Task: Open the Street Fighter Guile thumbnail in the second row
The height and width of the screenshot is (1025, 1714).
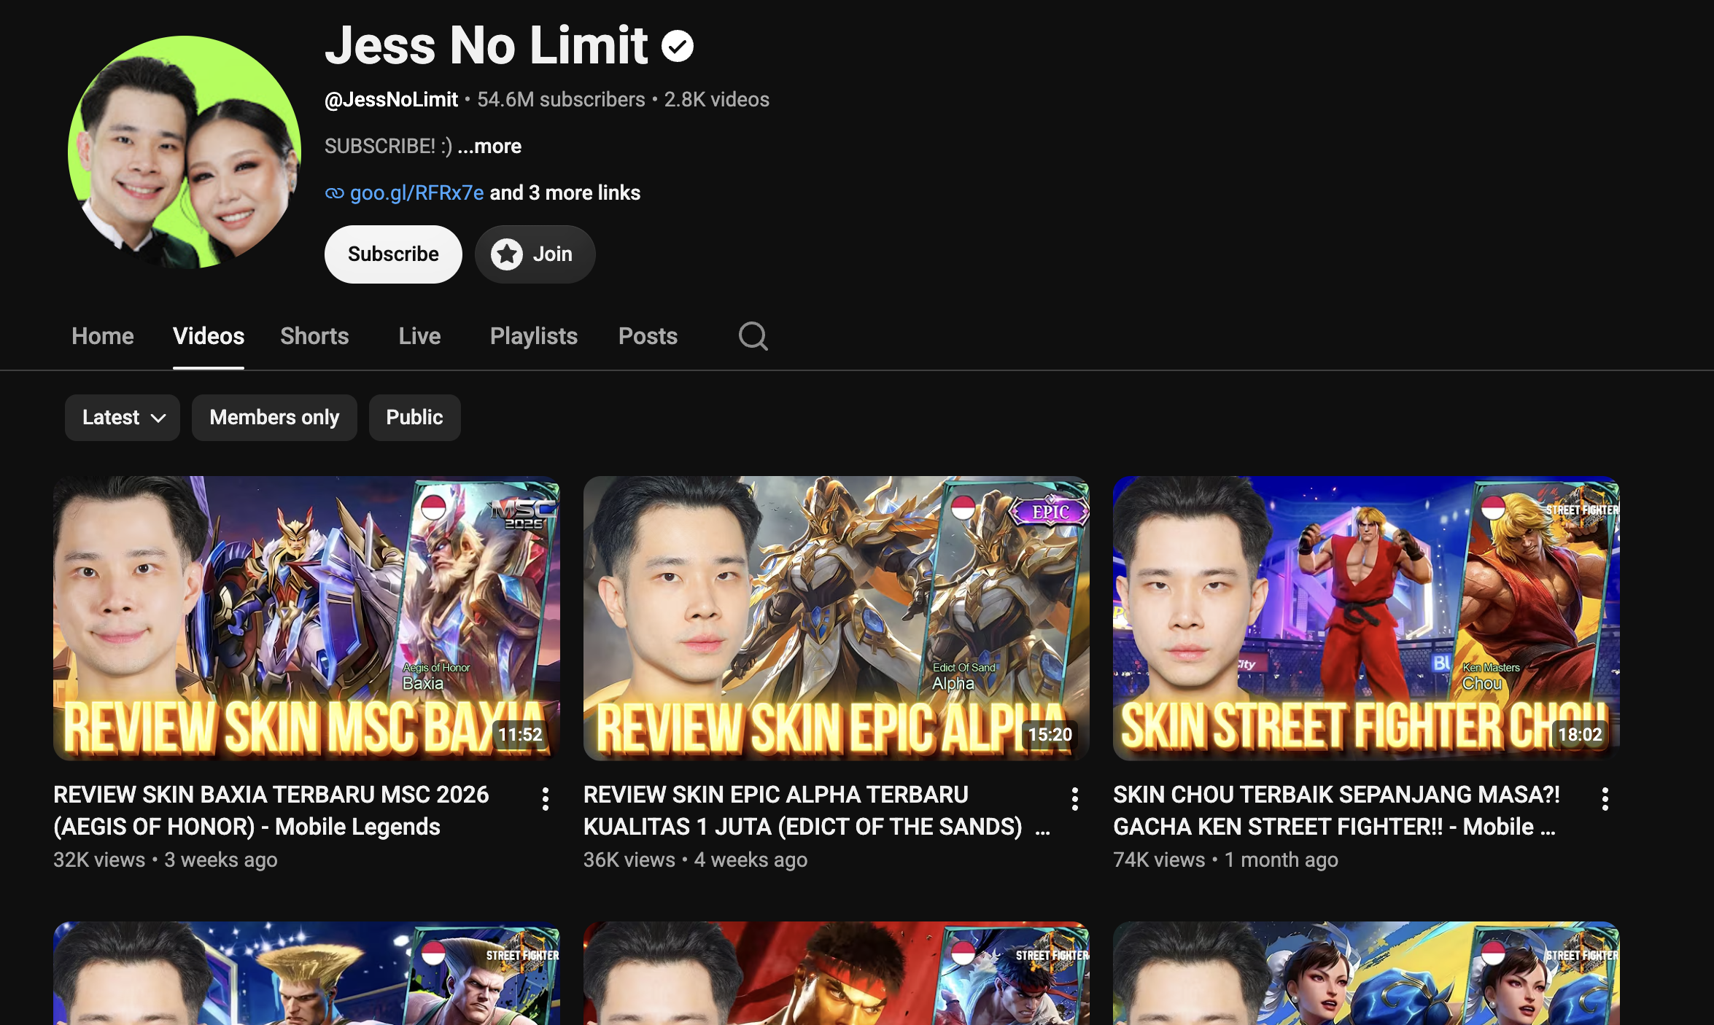Action: pyautogui.click(x=306, y=973)
